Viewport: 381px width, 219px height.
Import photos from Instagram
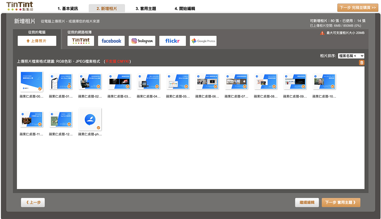pos(142,41)
